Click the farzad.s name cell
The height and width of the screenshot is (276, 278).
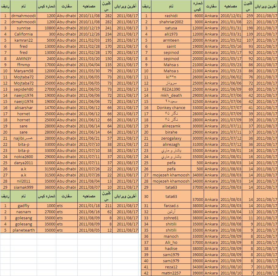[171, 206]
